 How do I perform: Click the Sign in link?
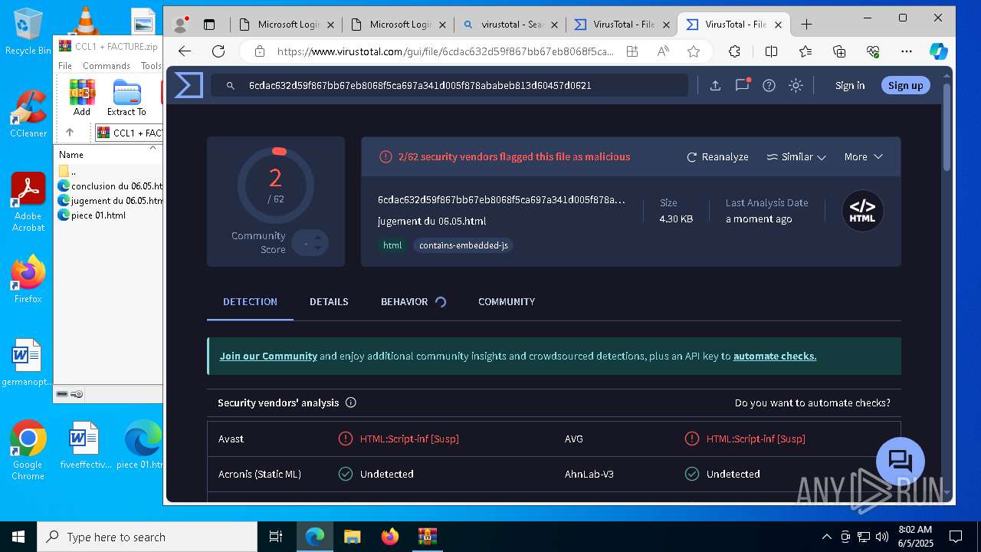[x=850, y=85]
